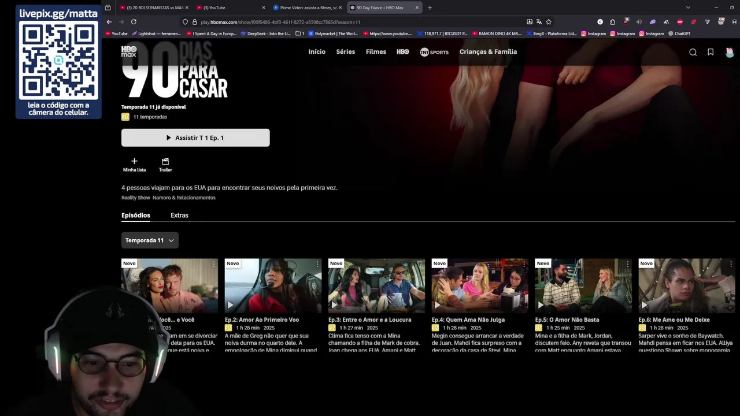Click the install app icon in address bar
This screenshot has height=416, width=740.
(x=529, y=22)
